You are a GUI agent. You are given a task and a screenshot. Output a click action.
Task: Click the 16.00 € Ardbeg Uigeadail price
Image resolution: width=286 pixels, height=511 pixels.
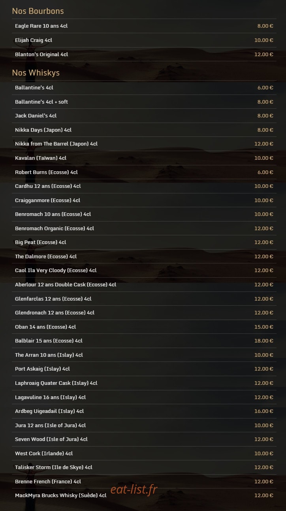pyautogui.click(x=264, y=411)
